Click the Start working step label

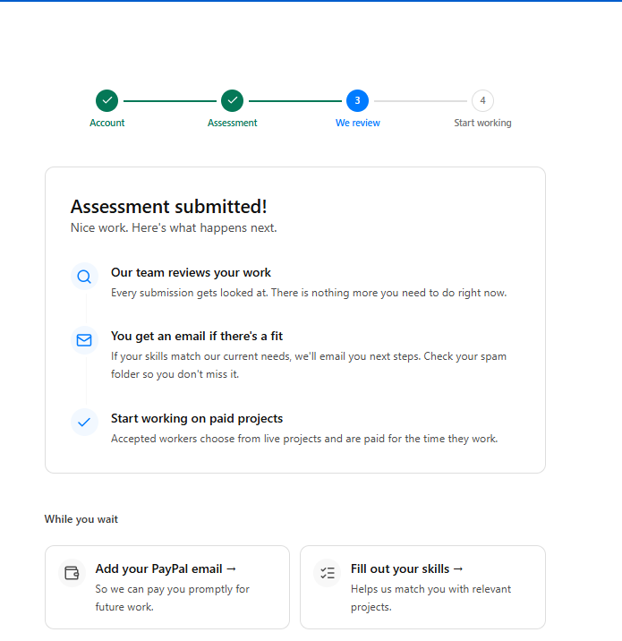coord(482,123)
